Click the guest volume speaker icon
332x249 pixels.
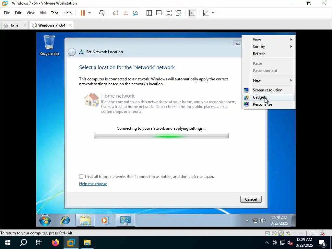click(263, 220)
